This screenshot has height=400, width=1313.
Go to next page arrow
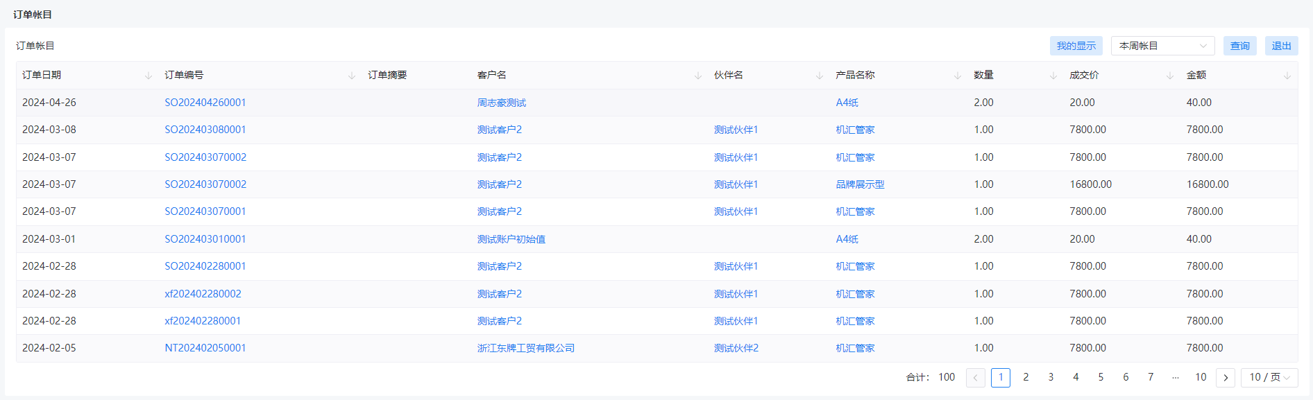point(1226,378)
